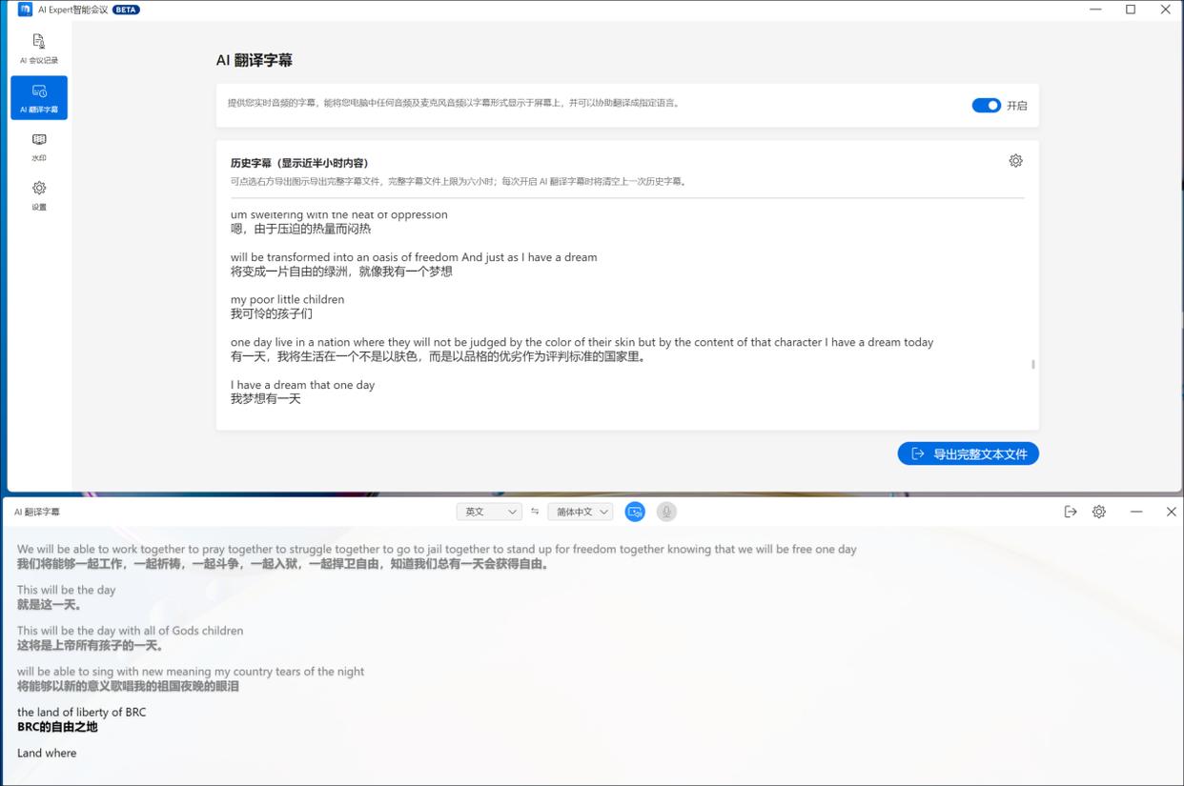Enable the microphone audio source icon
Image resolution: width=1184 pixels, height=786 pixels.
tap(666, 512)
